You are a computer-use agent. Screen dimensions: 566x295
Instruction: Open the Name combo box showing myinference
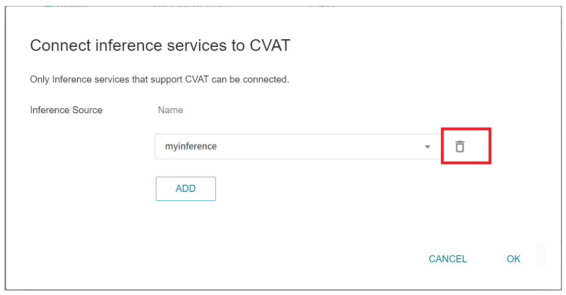298,146
